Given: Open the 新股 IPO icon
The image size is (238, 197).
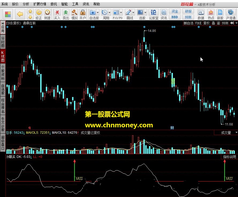Looking at the screenshot, I should coord(220,14).
